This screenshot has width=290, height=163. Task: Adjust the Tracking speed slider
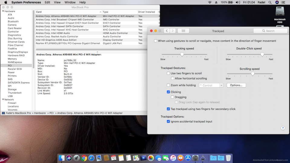click(x=182, y=55)
